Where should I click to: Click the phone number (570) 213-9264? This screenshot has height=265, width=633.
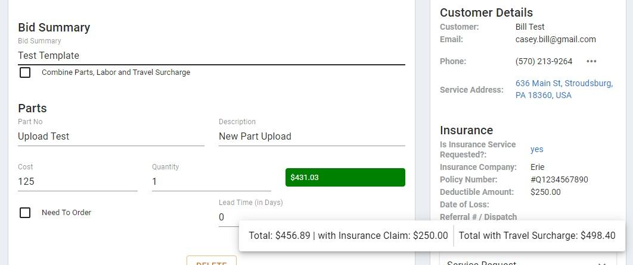point(544,62)
